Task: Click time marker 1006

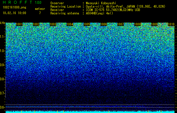Action: coord(104,24)
